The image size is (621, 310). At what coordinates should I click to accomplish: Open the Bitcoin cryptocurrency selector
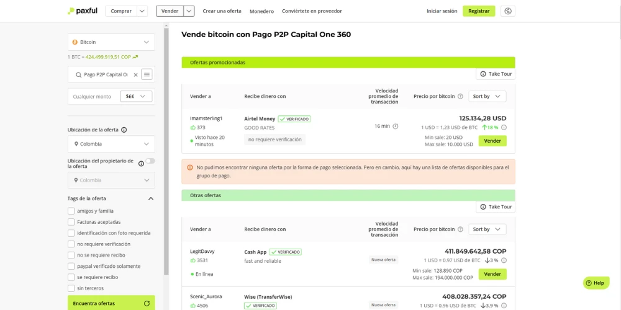[111, 42]
